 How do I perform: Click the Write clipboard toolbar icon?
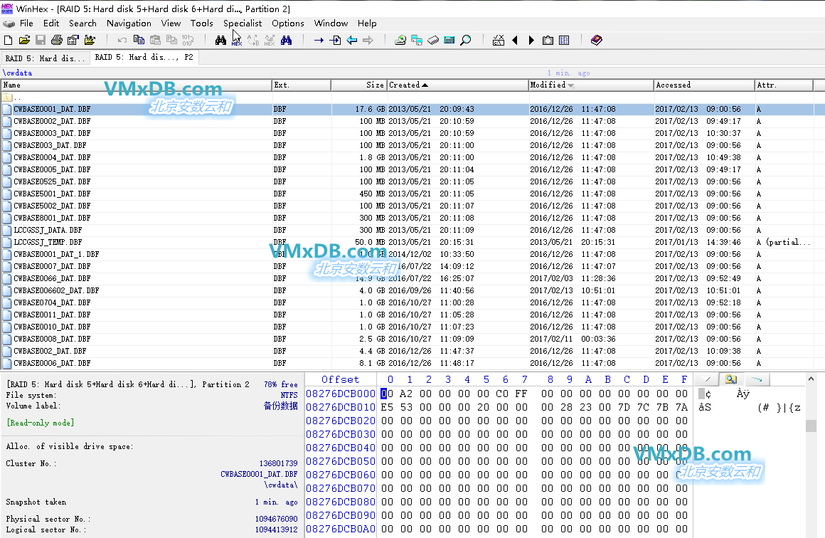[x=171, y=40]
